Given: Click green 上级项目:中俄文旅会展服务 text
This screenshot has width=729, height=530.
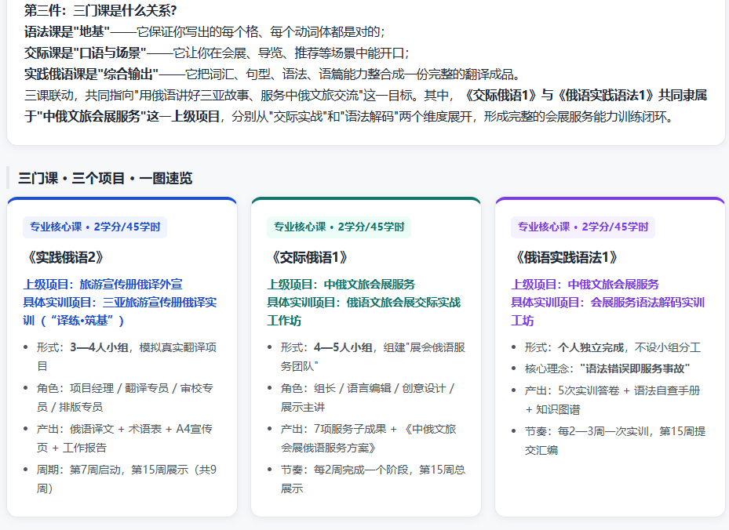Looking at the screenshot, I should (341, 285).
